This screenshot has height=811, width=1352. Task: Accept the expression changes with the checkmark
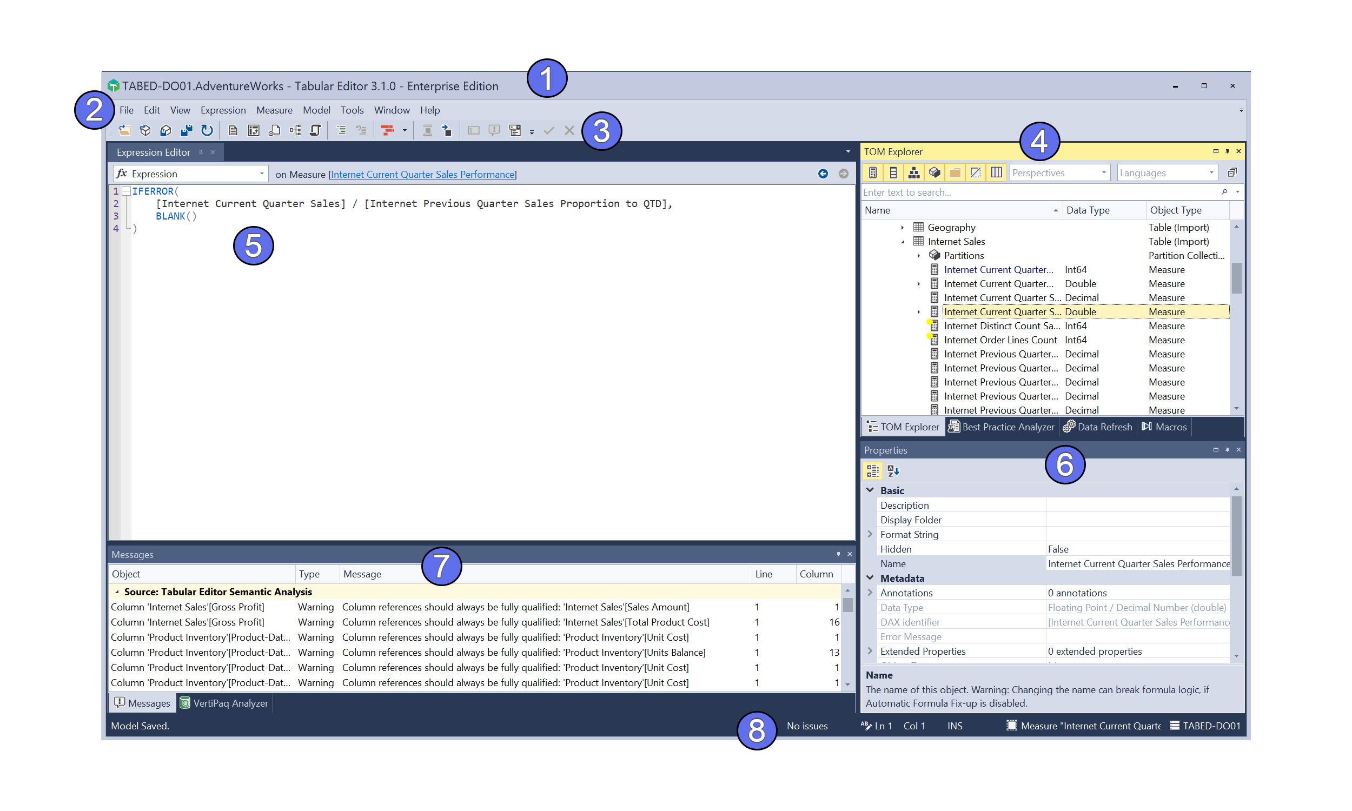point(549,130)
